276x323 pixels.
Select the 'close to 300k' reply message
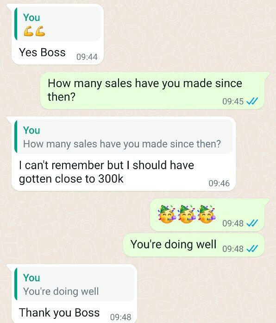(x=123, y=154)
